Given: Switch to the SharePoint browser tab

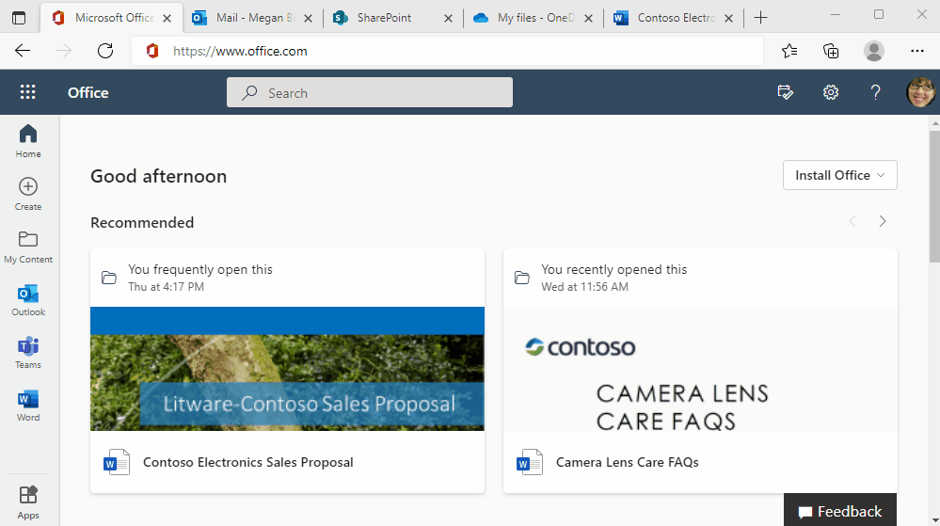Looking at the screenshot, I should click(x=384, y=18).
